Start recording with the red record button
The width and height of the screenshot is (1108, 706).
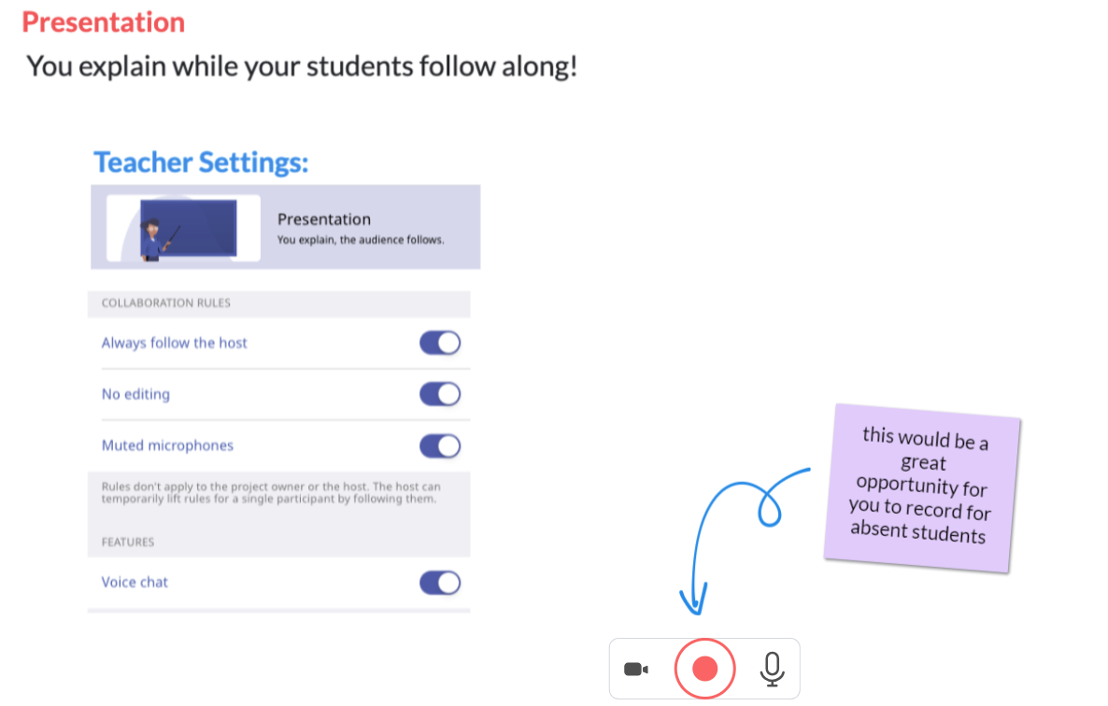[x=704, y=669]
